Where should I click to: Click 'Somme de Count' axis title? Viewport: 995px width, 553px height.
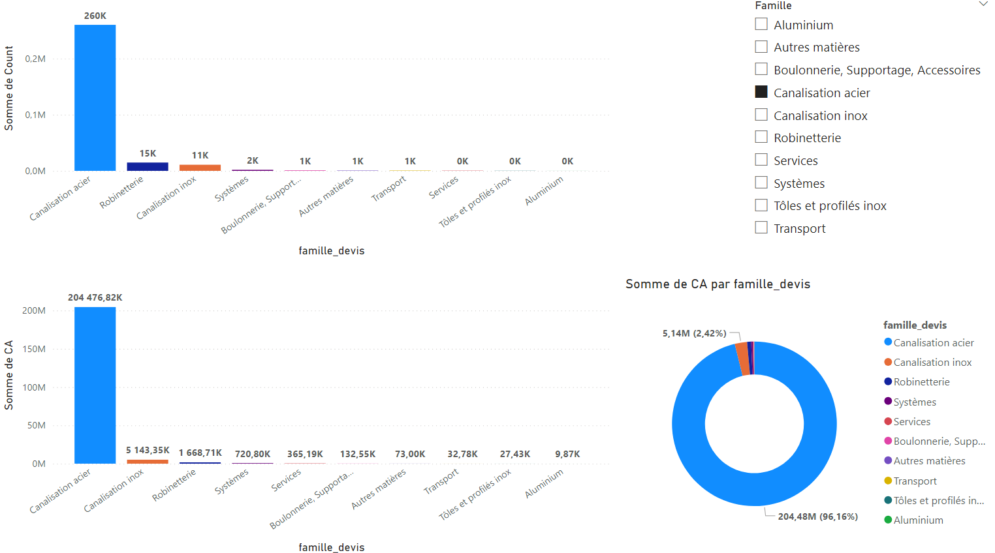coord(8,88)
